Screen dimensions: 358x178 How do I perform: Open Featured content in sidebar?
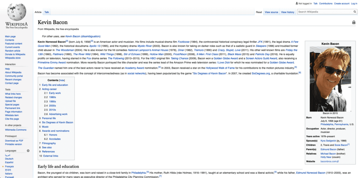pyautogui.click(x=14, y=43)
